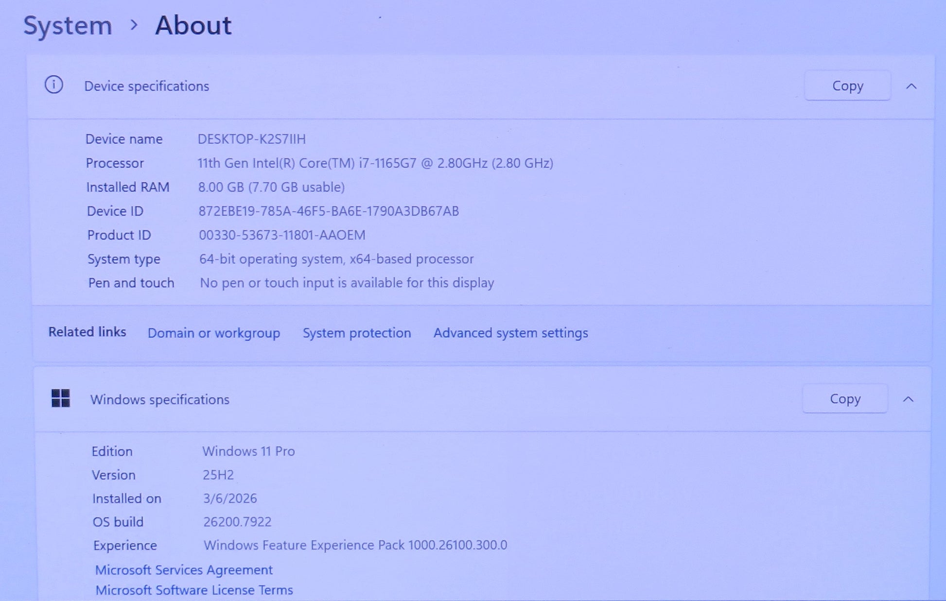Screen dimensions: 946x601
Task: Click the Device ID value
Action: (329, 211)
